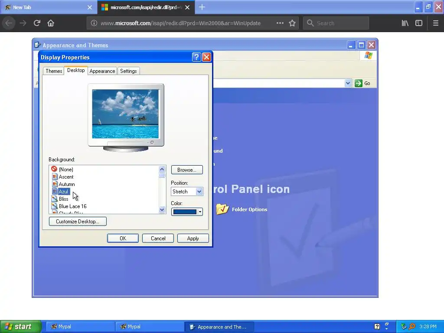Confirm with the OK button
Viewport: 444px width, 333px height.
point(123,238)
